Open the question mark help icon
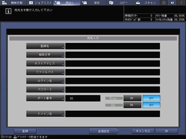This screenshot has height=139, width=186. pos(181,3)
